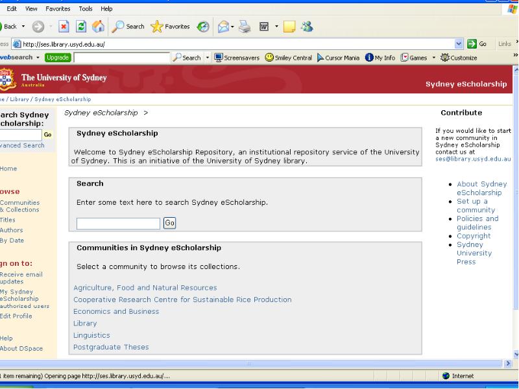Click the sidebar search text field
Viewport: 519px width, 389px height.
[x=21, y=135]
